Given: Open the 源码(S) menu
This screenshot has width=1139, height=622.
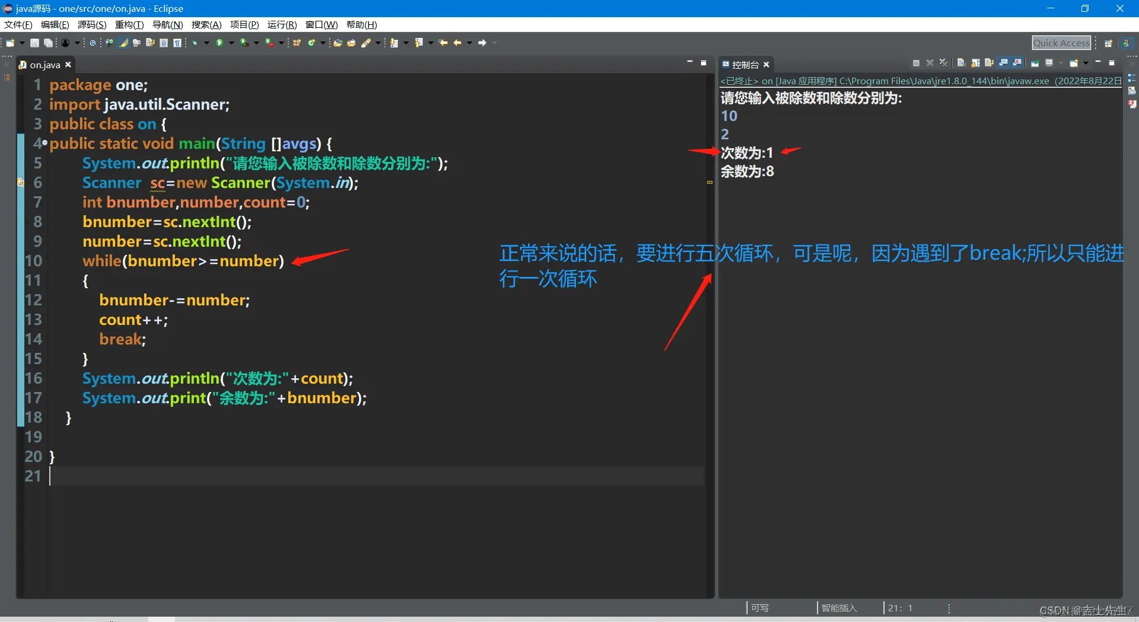Looking at the screenshot, I should [x=92, y=25].
